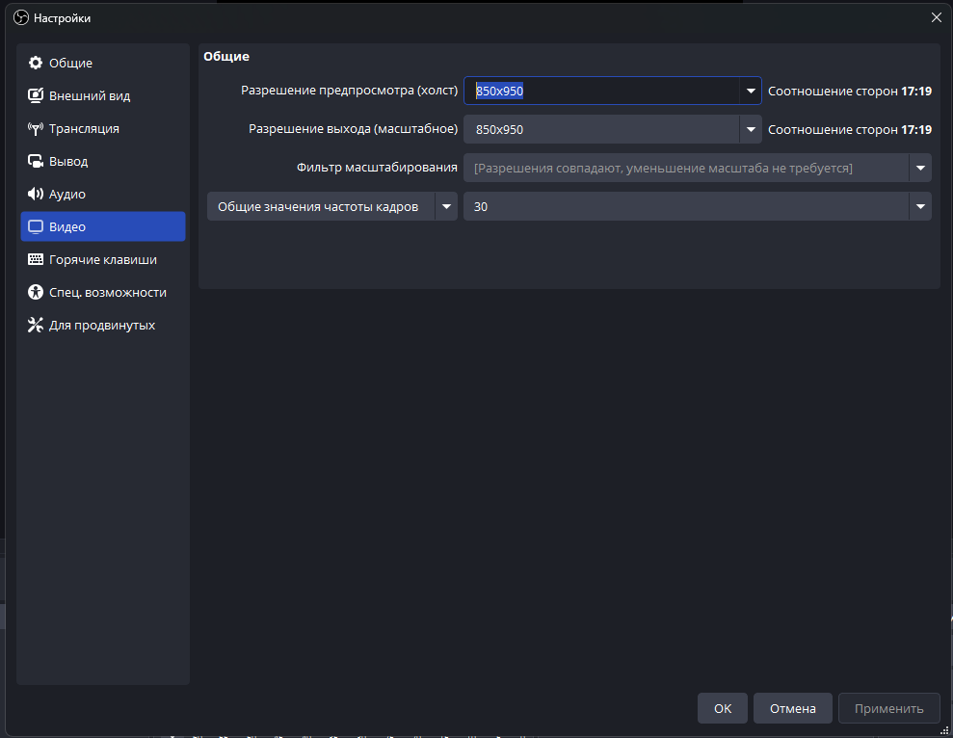Expand the Фильтр масштабирования dropdown
Viewport: 953px width, 738px height.
919,168
